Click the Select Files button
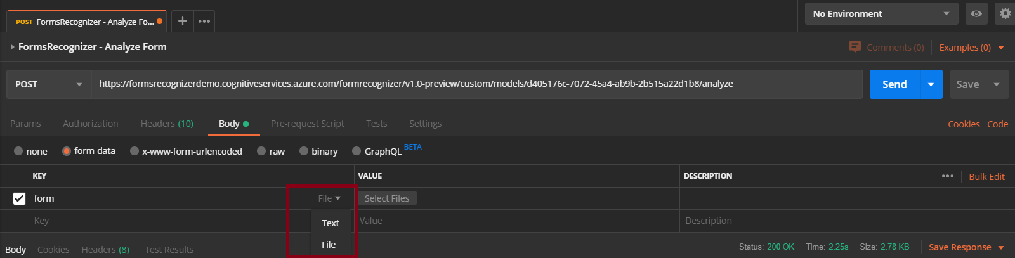The height and width of the screenshot is (258, 1015). click(387, 198)
